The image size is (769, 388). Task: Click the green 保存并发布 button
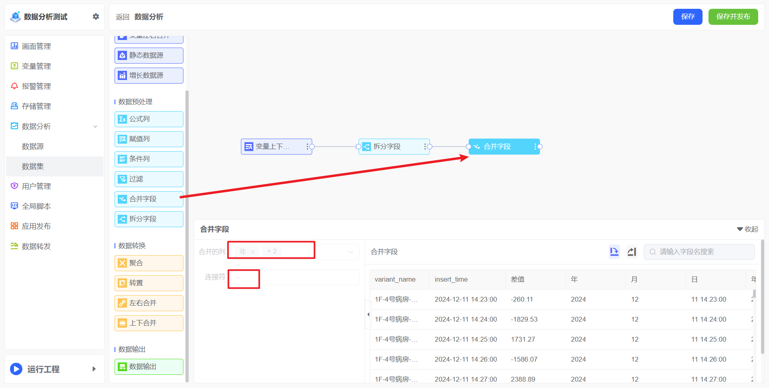point(733,17)
